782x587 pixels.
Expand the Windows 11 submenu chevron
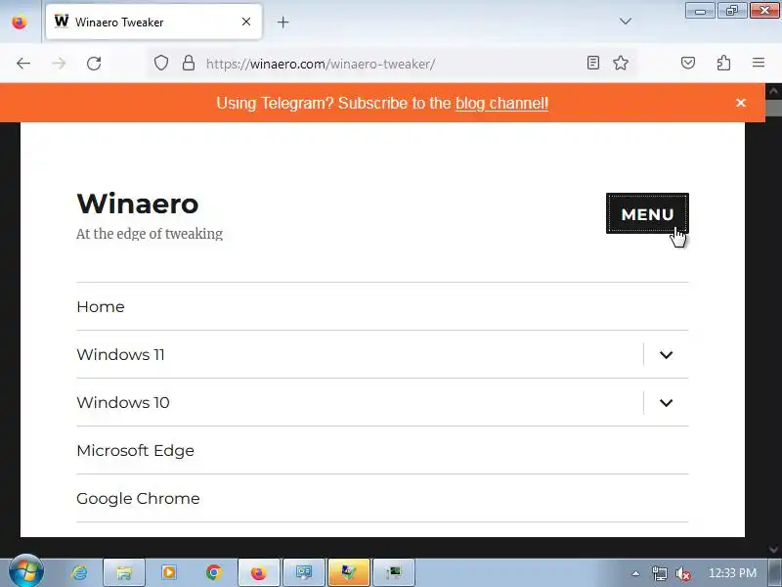(667, 355)
